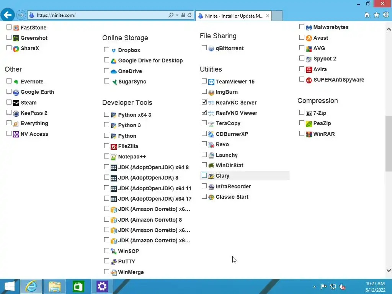
Task: Click the SugarSync bird icon
Action: (114, 82)
